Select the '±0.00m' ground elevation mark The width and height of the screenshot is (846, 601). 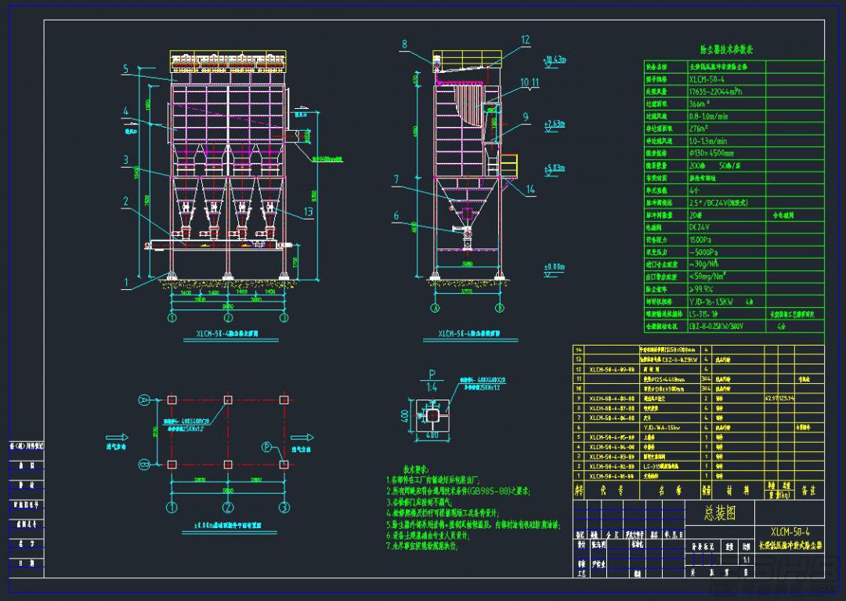(x=554, y=266)
